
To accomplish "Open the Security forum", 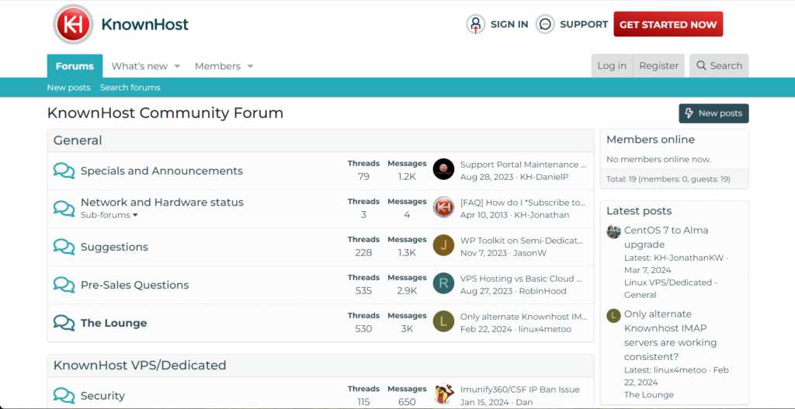I will point(102,395).
